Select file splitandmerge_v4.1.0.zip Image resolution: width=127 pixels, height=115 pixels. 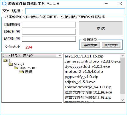88,87
